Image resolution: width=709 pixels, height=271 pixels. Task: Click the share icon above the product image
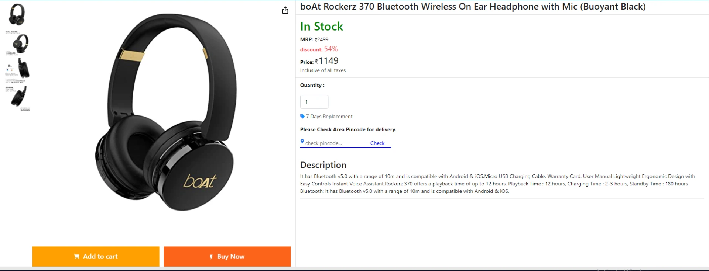click(285, 10)
